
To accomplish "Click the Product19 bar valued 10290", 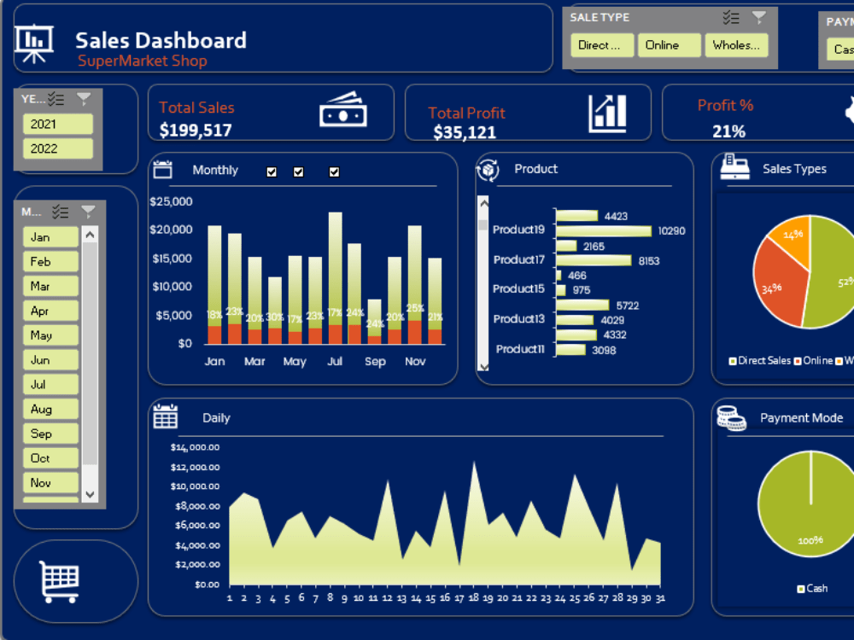I will tap(604, 231).
